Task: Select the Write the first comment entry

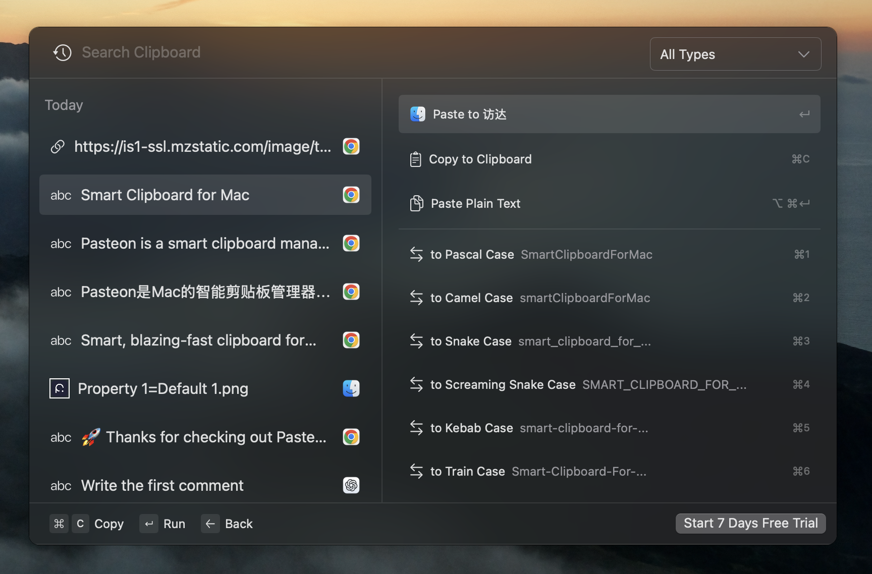Action: [x=205, y=485]
